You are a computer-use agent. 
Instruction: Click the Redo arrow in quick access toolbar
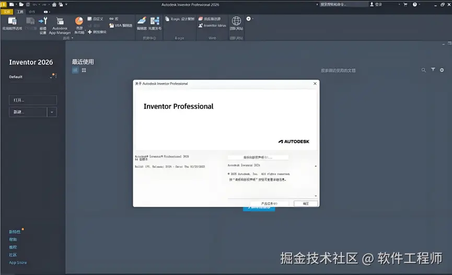44,4
